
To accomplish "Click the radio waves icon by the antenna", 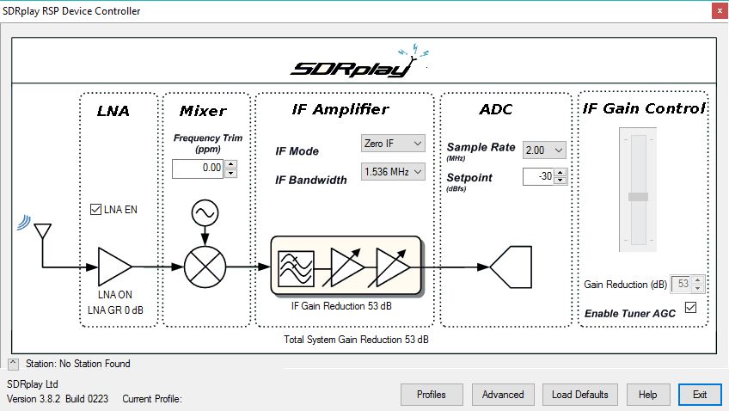I will point(24,222).
